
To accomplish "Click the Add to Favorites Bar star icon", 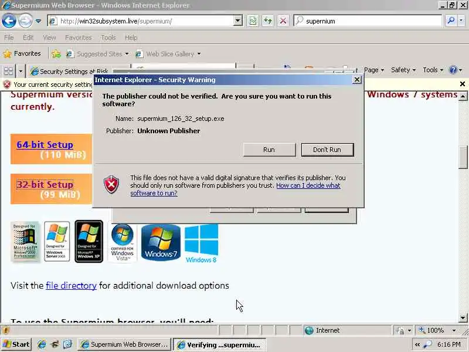I will click(56, 54).
